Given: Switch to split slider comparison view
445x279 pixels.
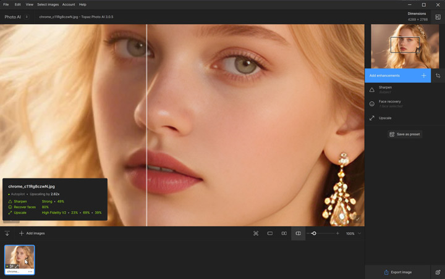Looking at the screenshot, I should pos(299,233).
